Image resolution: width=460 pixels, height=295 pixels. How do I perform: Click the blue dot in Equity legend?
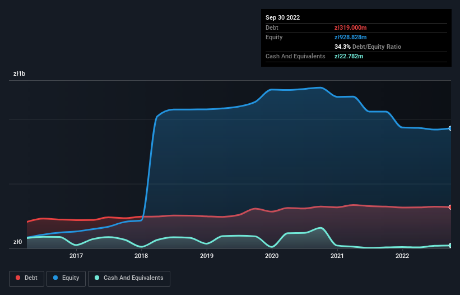[x=55, y=278]
